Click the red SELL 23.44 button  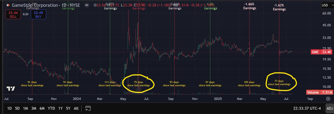click(13, 14)
